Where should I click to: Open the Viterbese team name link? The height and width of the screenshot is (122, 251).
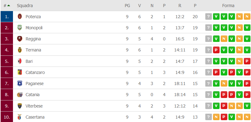(34, 106)
